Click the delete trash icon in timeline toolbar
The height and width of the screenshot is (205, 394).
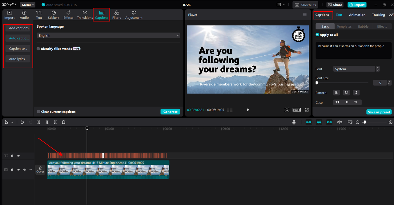(64, 122)
